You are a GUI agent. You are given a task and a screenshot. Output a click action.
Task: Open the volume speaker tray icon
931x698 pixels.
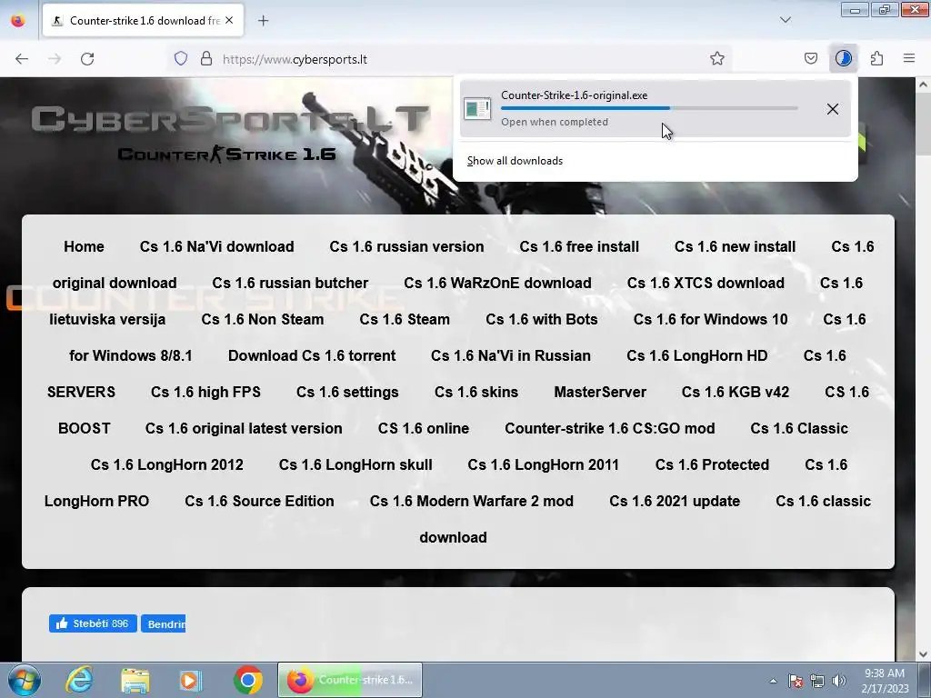(839, 681)
